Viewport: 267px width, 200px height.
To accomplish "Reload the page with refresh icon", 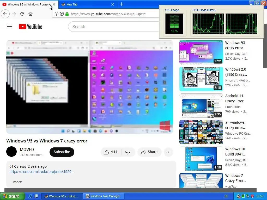I will point(22,14).
